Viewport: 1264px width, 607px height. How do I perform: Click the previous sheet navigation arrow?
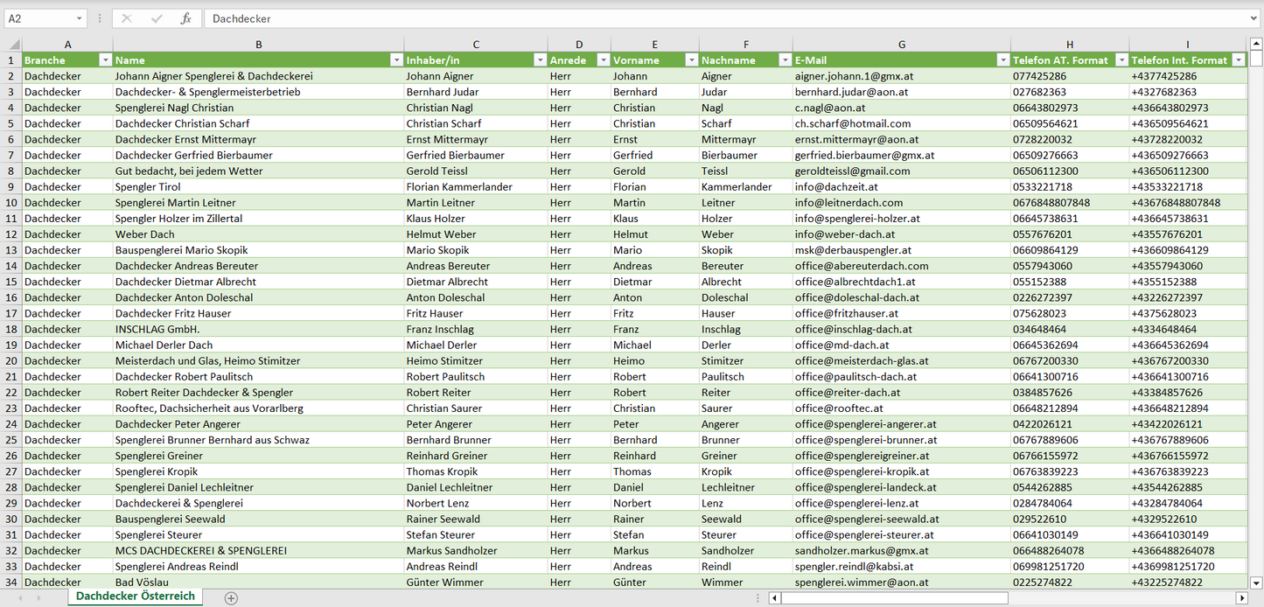[20, 598]
